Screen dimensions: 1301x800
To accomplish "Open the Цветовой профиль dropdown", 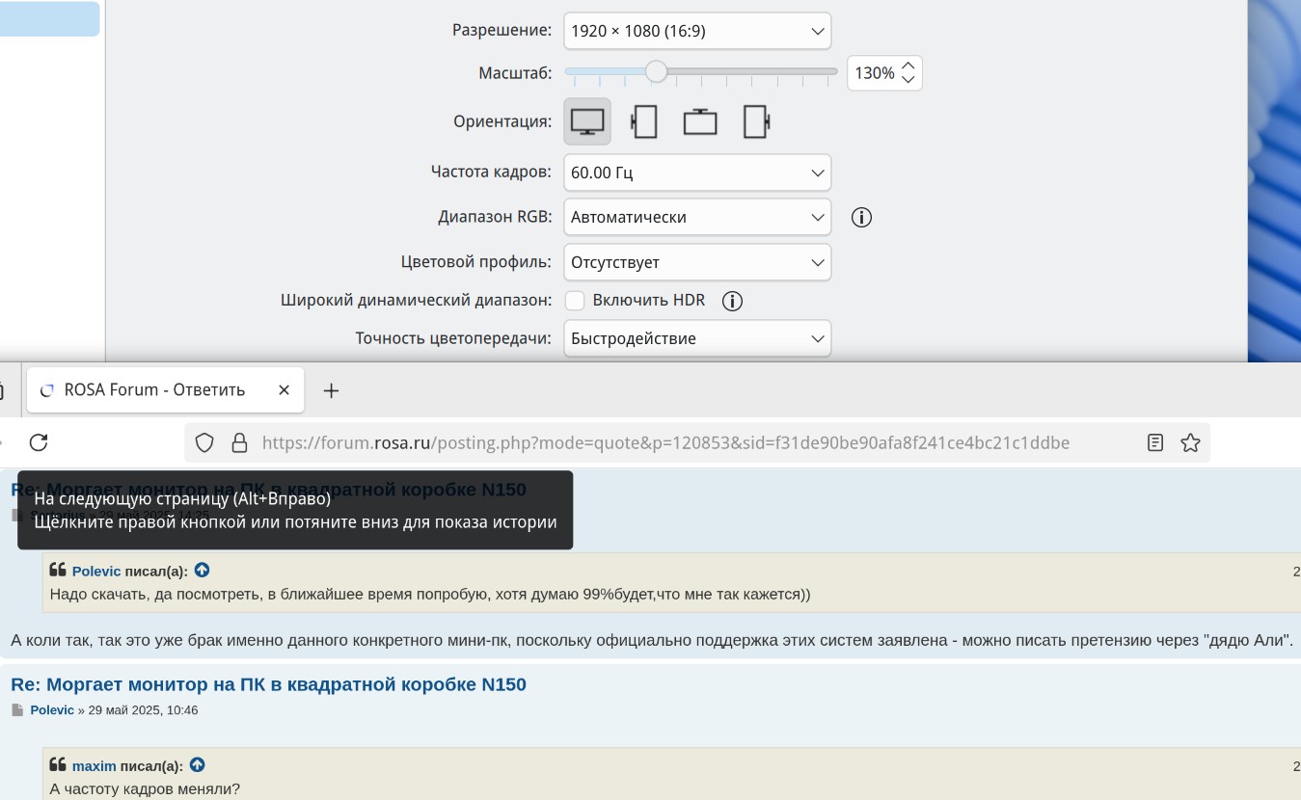I will pos(697,262).
